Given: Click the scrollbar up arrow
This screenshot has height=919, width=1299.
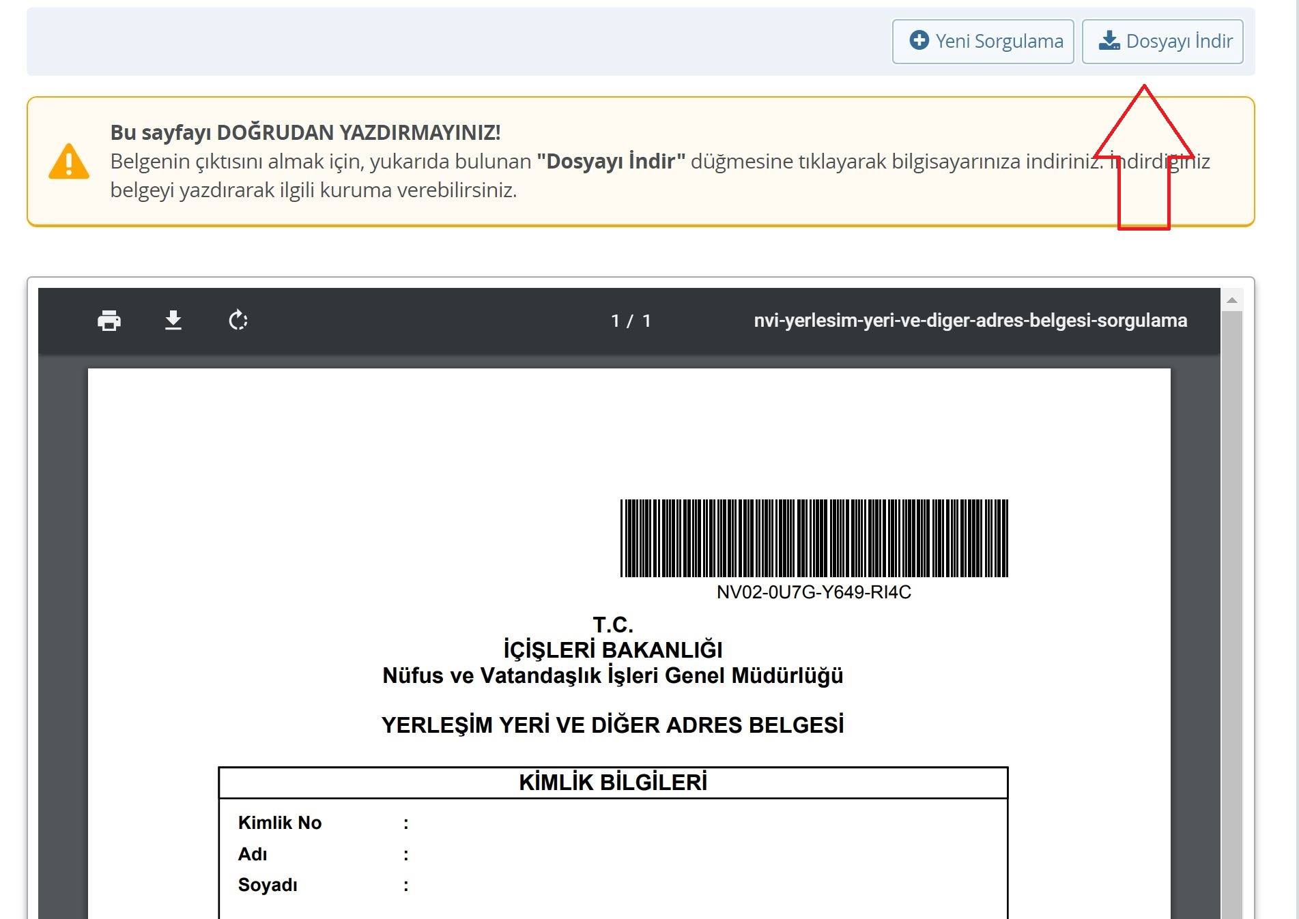Looking at the screenshot, I should click(x=1232, y=300).
